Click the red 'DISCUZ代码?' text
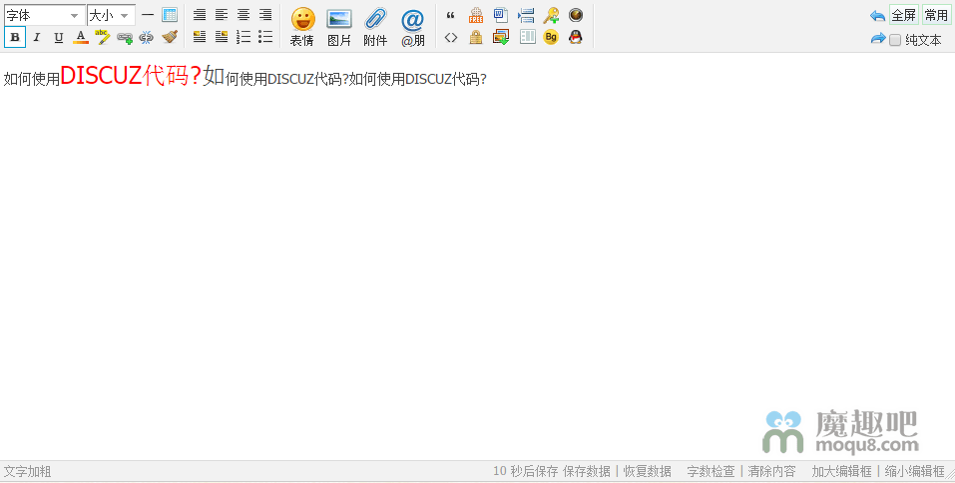This screenshot has height=483, width=955. click(131, 76)
